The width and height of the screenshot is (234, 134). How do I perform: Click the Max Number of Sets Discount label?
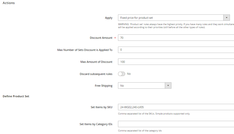coord(85,50)
